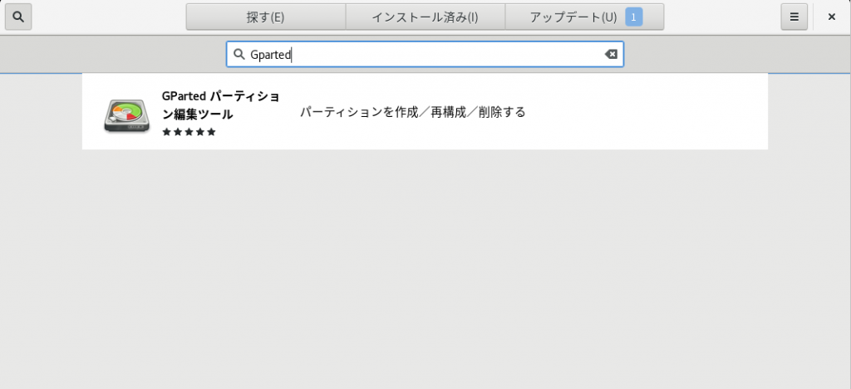Open the hamburger menu button

(794, 17)
